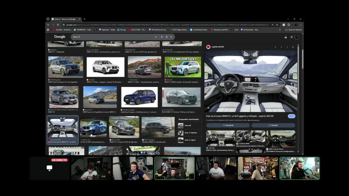Click the 'Guardar' button

(x=273, y=125)
